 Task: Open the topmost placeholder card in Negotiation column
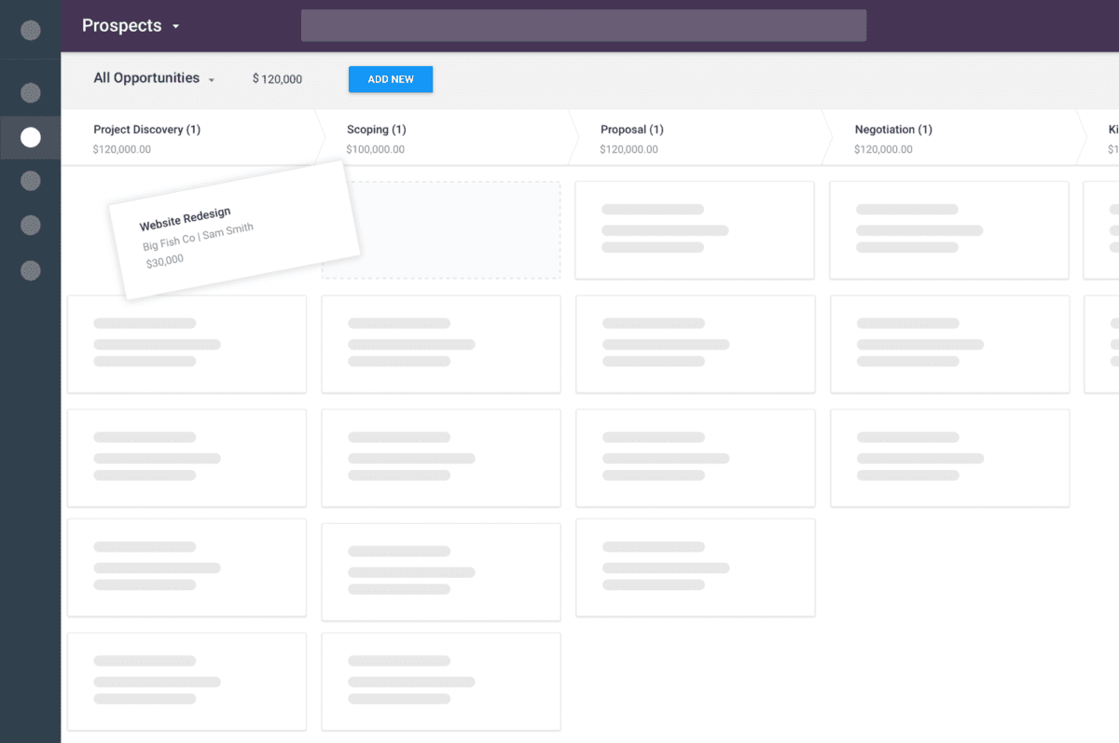tap(949, 230)
